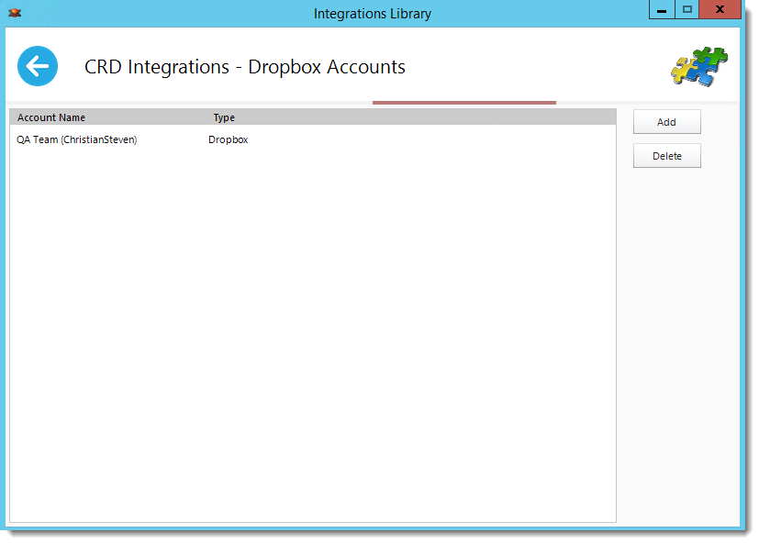Click the puzzle pieces integrations icon
Image resolution: width=759 pixels, height=544 pixels.
699,66
